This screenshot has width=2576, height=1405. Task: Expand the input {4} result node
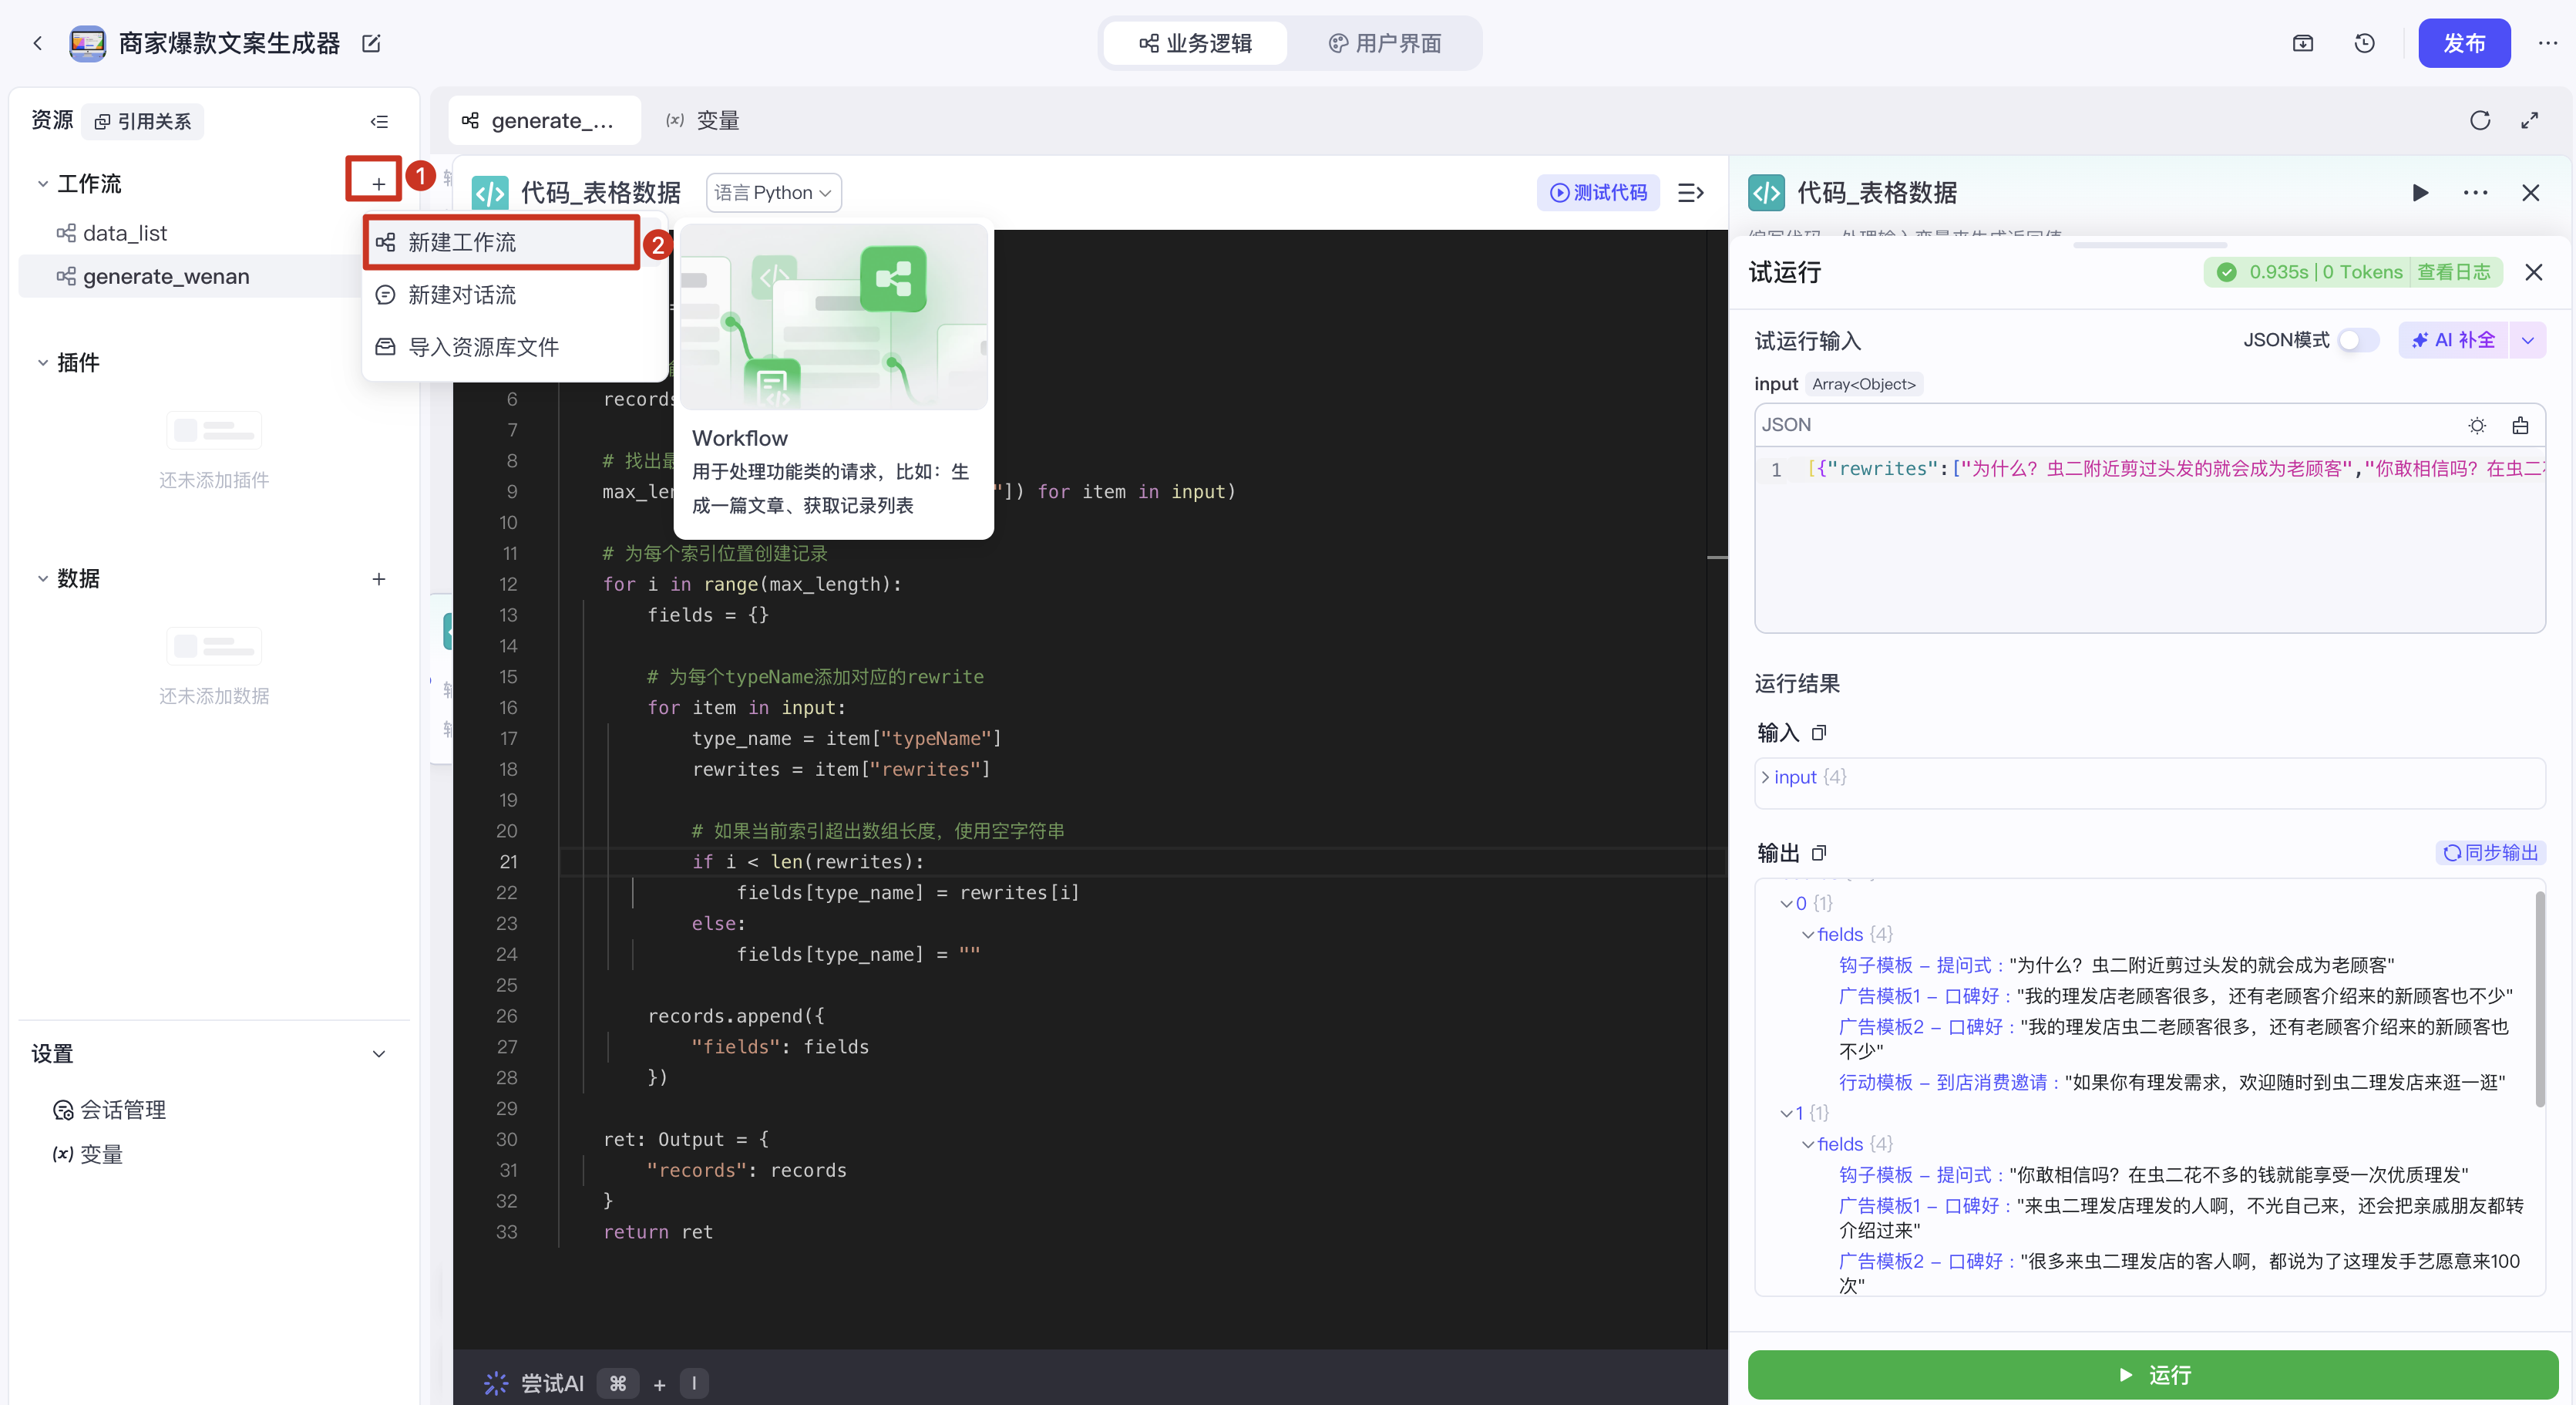click(x=1766, y=777)
